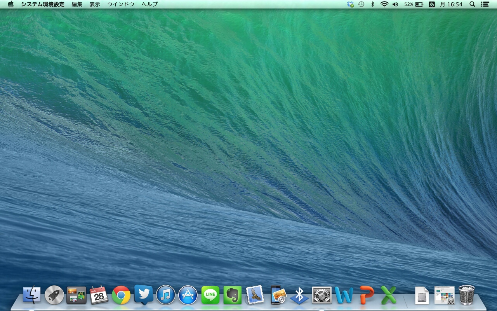Screen dimensions: 497x311
Task: Launch Microsoft Word from the Dock
Action: click(x=344, y=295)
